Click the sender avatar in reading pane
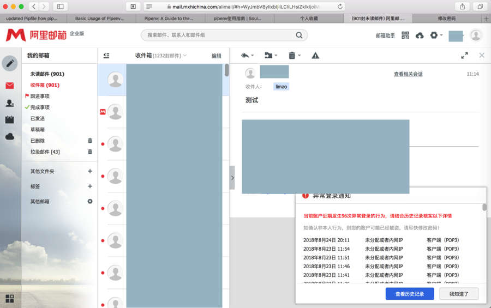Screen dimensions: 491x308 (250, 73)
